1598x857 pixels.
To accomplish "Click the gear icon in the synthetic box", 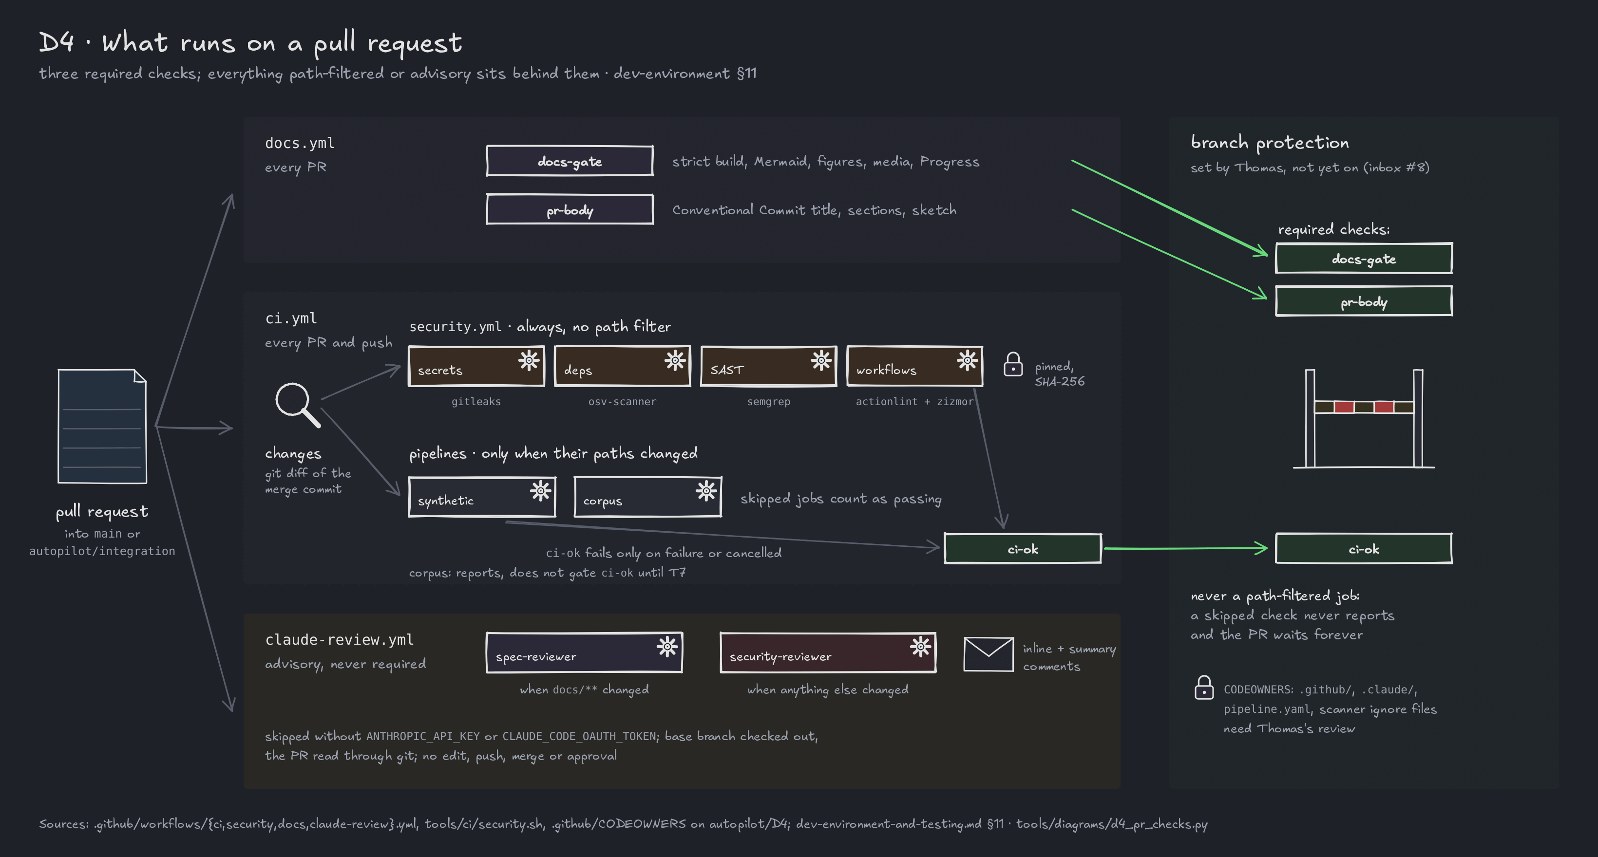I will (541, 491).
